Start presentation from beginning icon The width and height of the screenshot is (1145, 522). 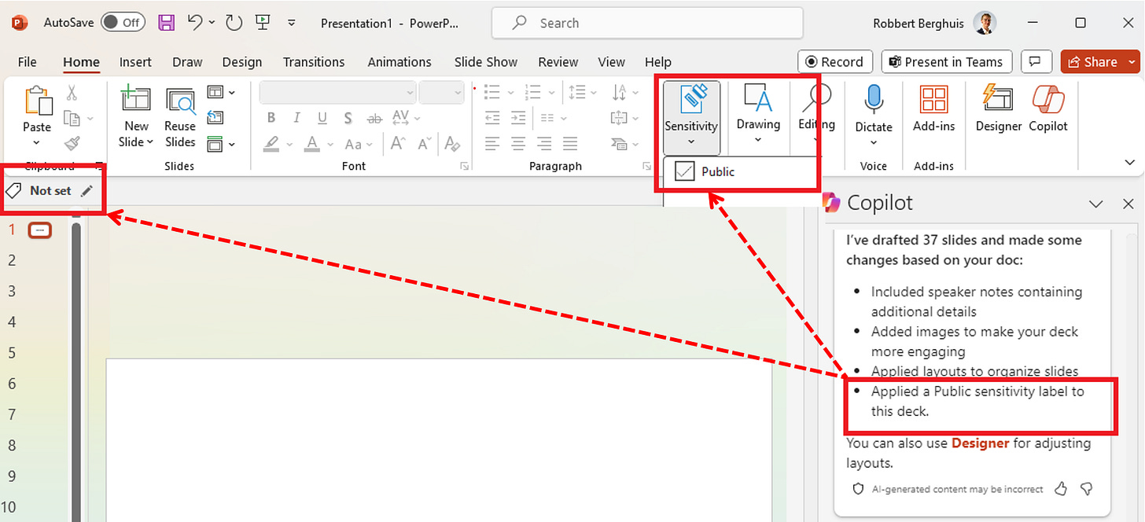[263, 23]
